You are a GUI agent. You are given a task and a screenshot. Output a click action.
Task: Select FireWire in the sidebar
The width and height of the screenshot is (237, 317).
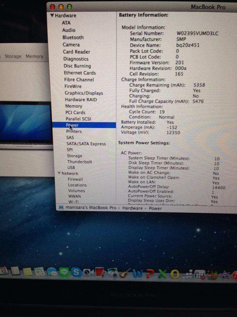click(73, 86)
